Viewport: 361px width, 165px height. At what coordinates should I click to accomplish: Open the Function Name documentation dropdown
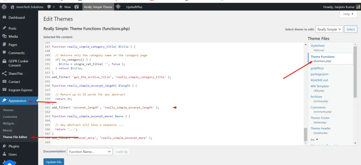pyautogui.click(x=90, y=152)
